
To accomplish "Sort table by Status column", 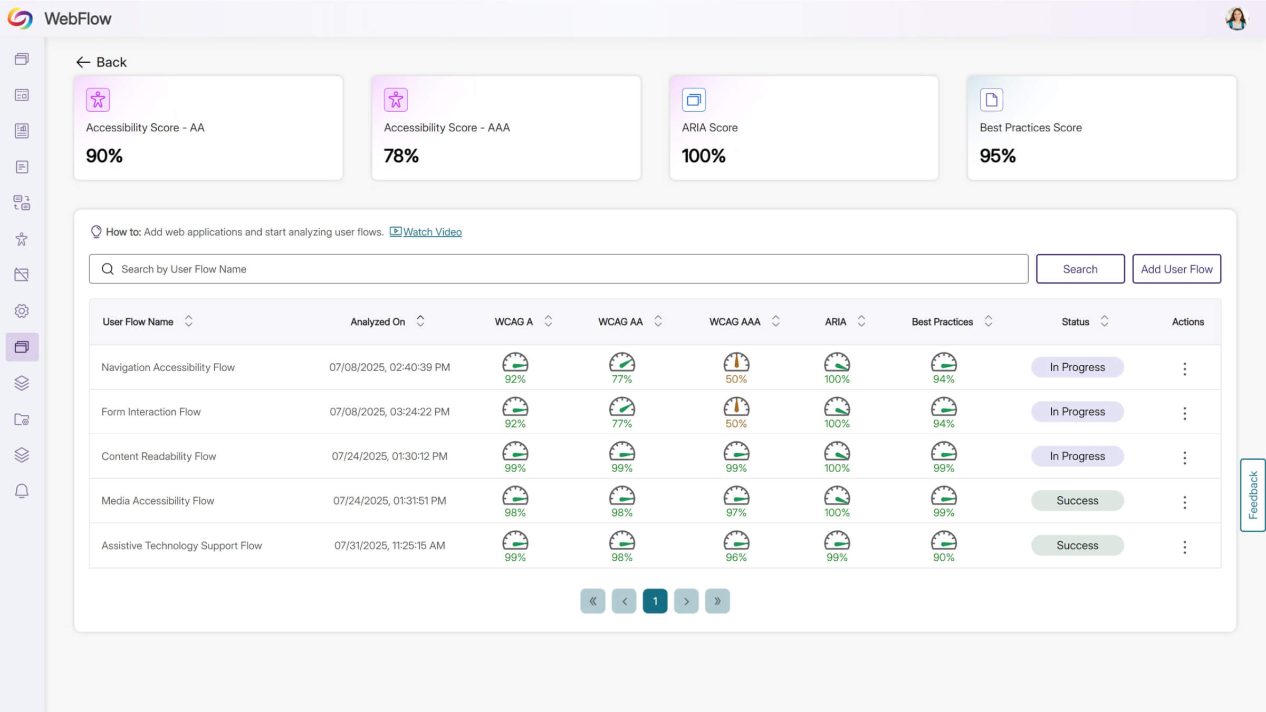I will click(1104, 321).
